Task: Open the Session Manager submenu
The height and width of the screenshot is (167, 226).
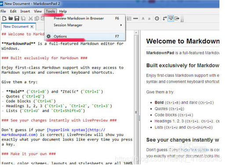Action: [x=85, y=25]
